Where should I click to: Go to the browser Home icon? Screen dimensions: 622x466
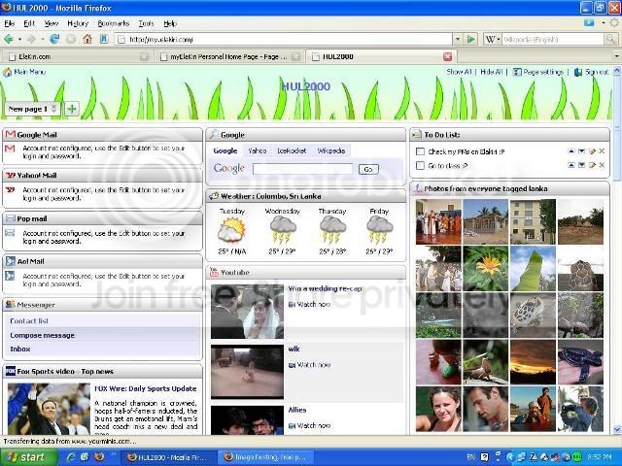tap(87, 39)
